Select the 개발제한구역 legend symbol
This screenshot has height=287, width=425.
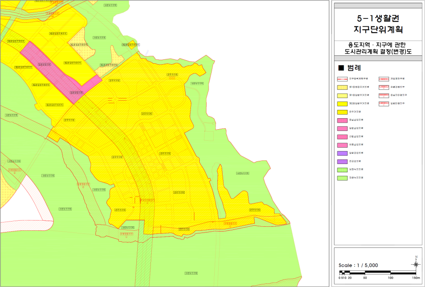tap(384, 79)
